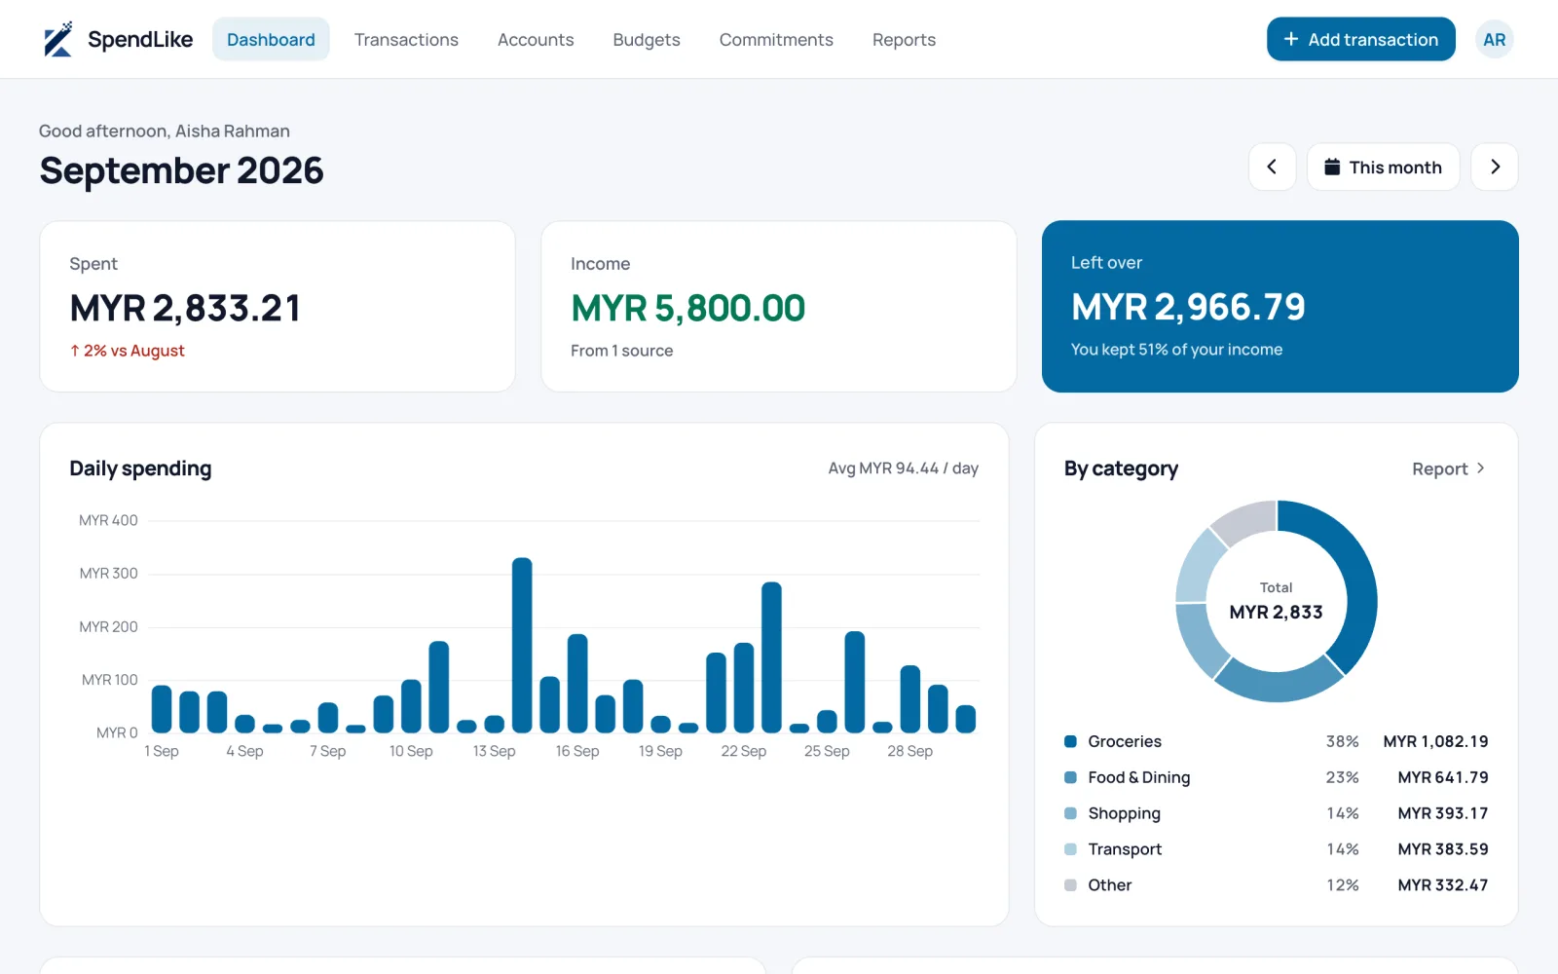
Task: Click the donut chart Total center
Action: 1276,601
